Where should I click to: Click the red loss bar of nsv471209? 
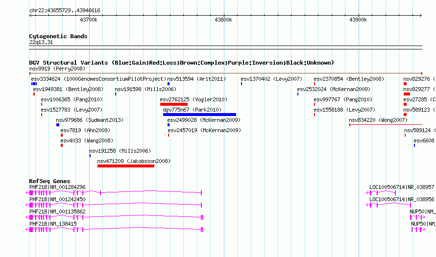point(126,166)
